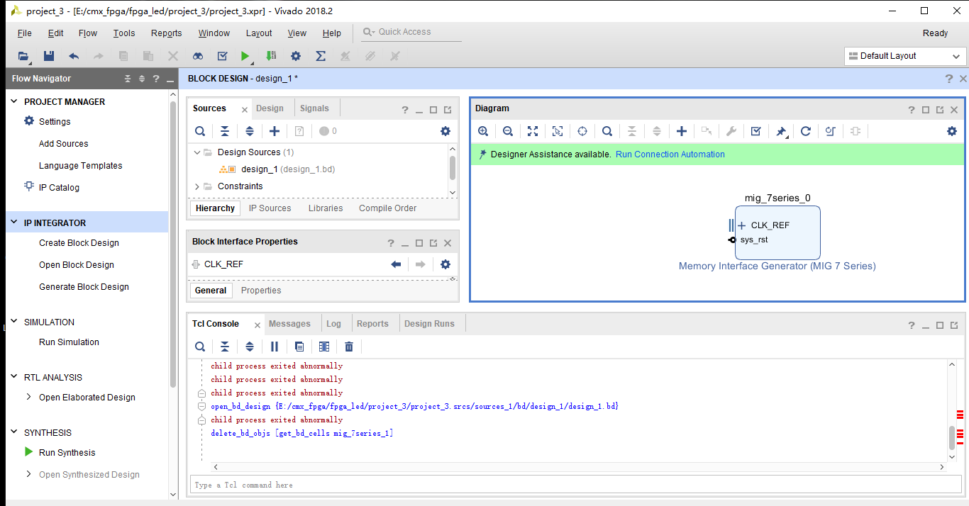Click the Undo arrow in main toolbar
Image resolution: width=969 pixels, height=506 pixels.
pos(74,56)
